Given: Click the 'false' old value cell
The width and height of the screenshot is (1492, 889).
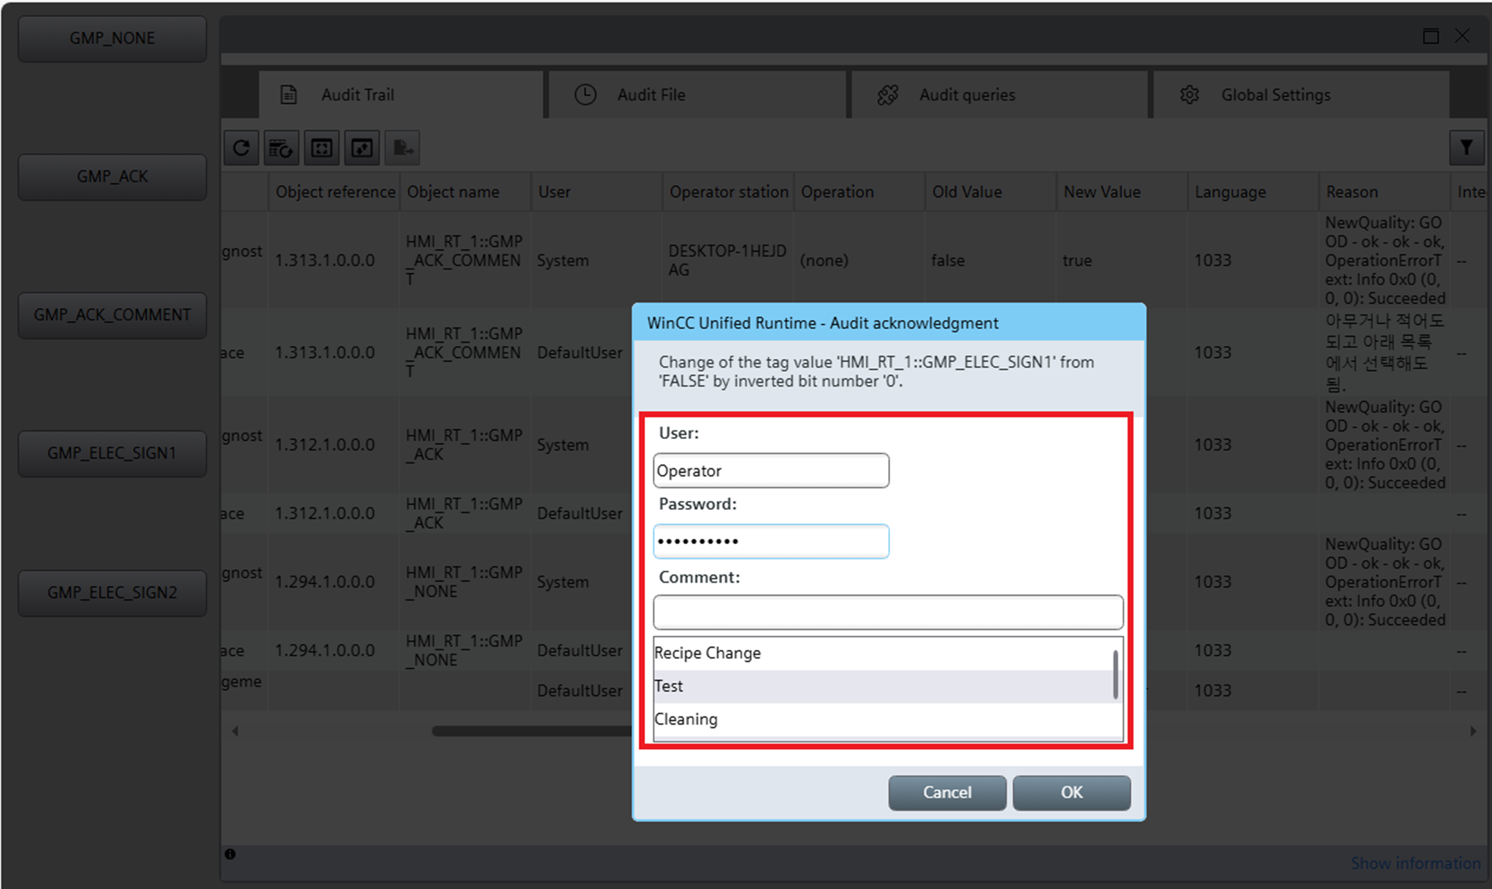Looking at the screenshot, I should click(990, 260).
